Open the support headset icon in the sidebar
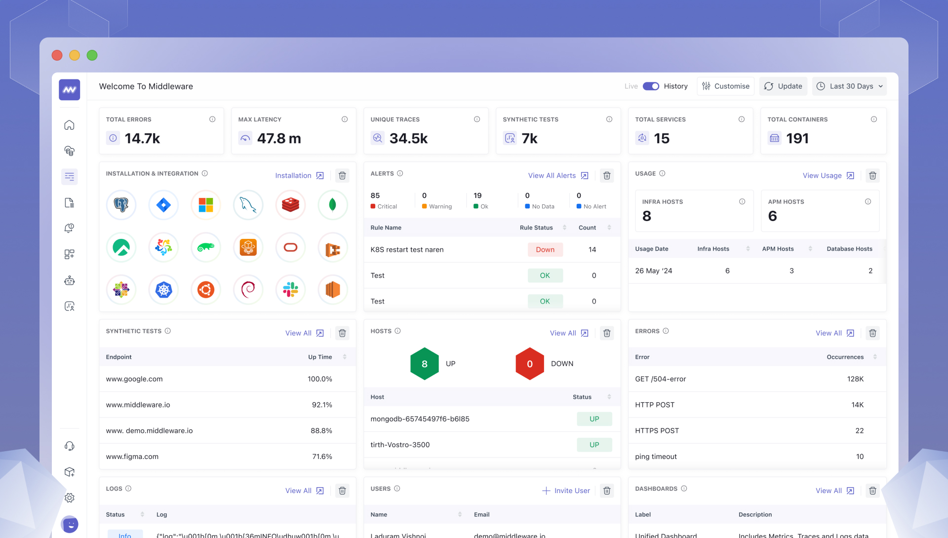The height and width of the screenshot is (538, 948). pos(69,446)
